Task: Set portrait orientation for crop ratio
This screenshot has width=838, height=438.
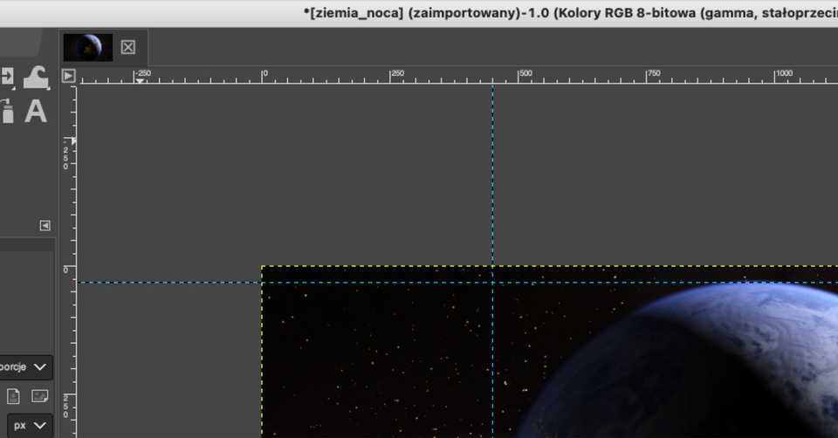Action: tap(13, 396)
